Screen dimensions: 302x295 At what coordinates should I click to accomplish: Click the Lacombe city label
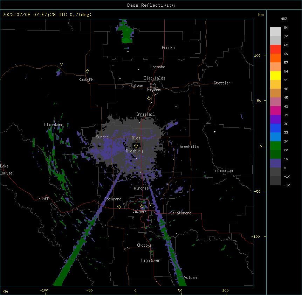158,67
